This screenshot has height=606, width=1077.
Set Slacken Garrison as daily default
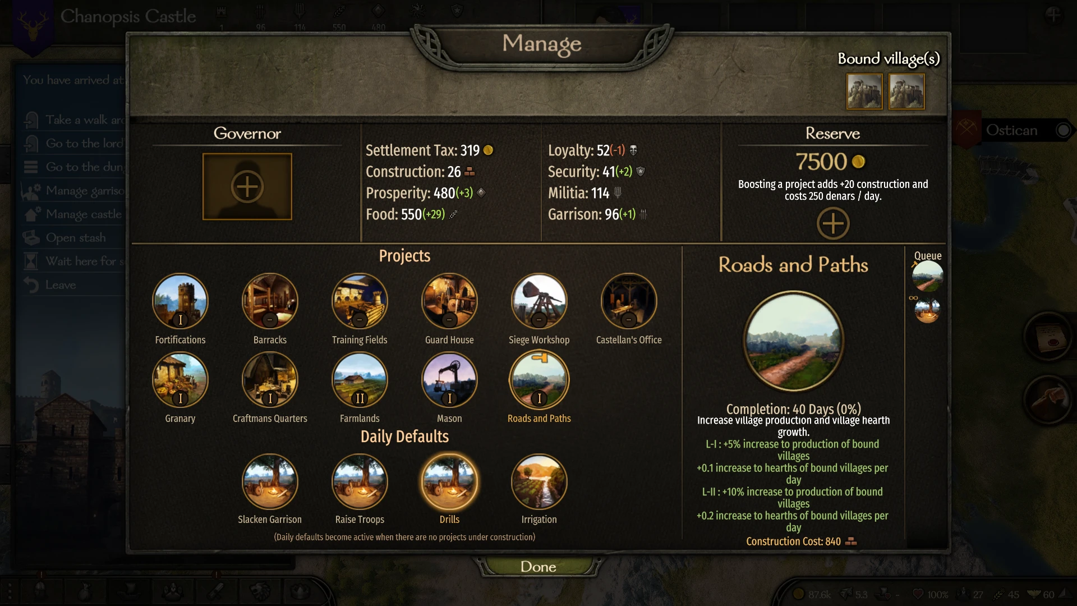[270, 482]
